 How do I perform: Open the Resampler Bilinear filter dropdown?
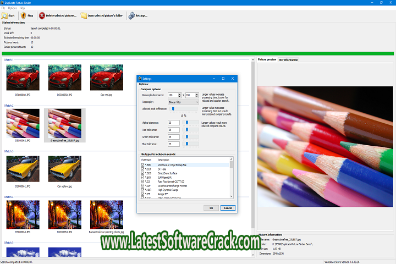point(183,102)
